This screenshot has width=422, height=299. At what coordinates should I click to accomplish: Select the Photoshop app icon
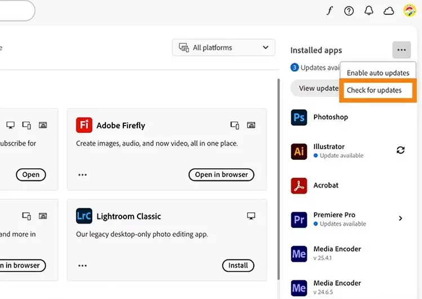pos(299,117)
